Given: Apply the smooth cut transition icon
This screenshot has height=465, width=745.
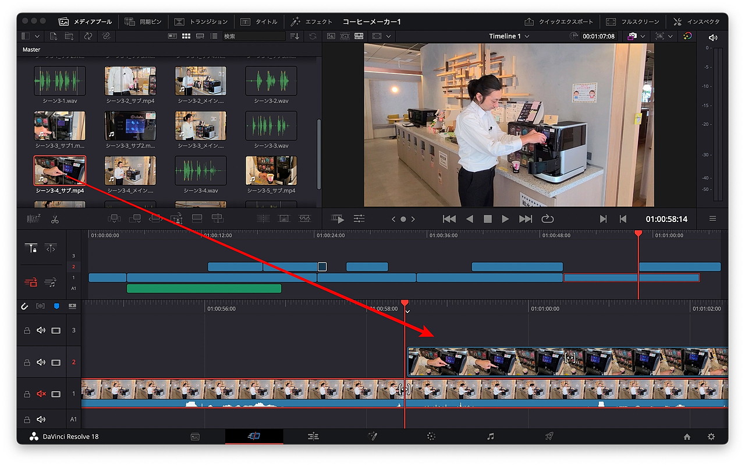Looking at the screenshot, I should [x=305, y=219].
